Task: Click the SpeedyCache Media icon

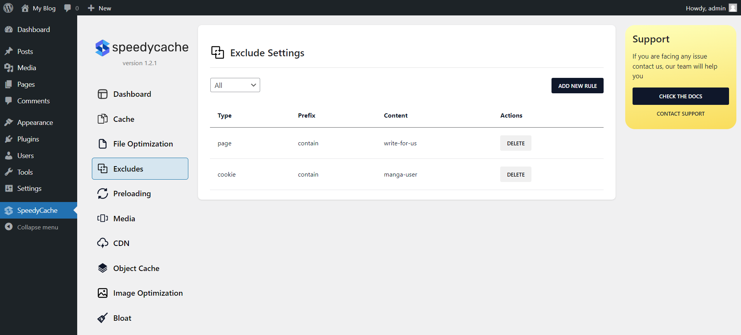Action: pyautogui.click(x=103, y=219)
